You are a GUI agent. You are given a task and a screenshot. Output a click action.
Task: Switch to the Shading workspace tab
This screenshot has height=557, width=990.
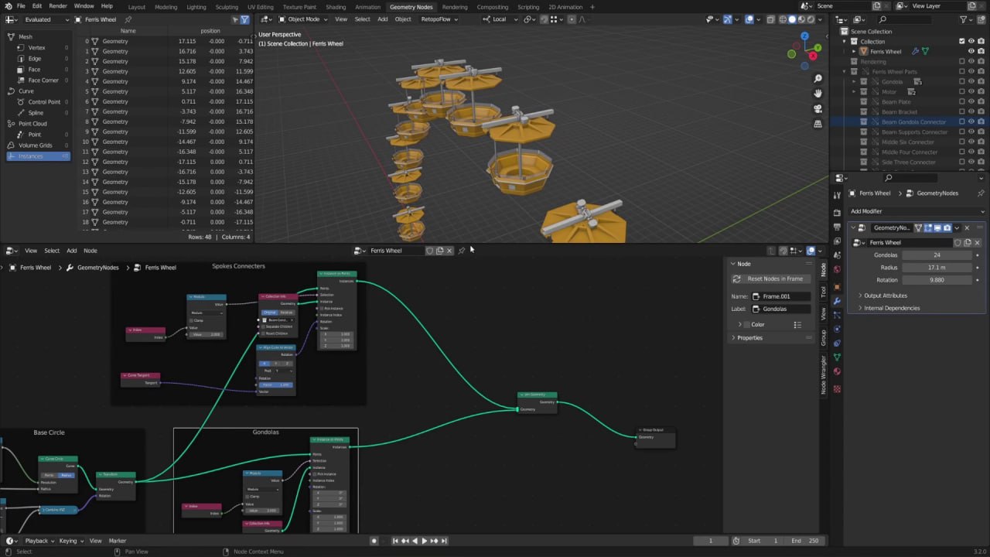tap(336, 7)
